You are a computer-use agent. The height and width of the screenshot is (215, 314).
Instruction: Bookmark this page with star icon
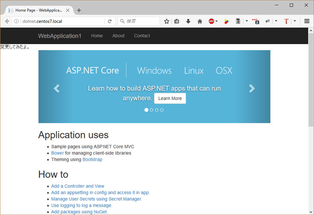[x=166, y=21]
